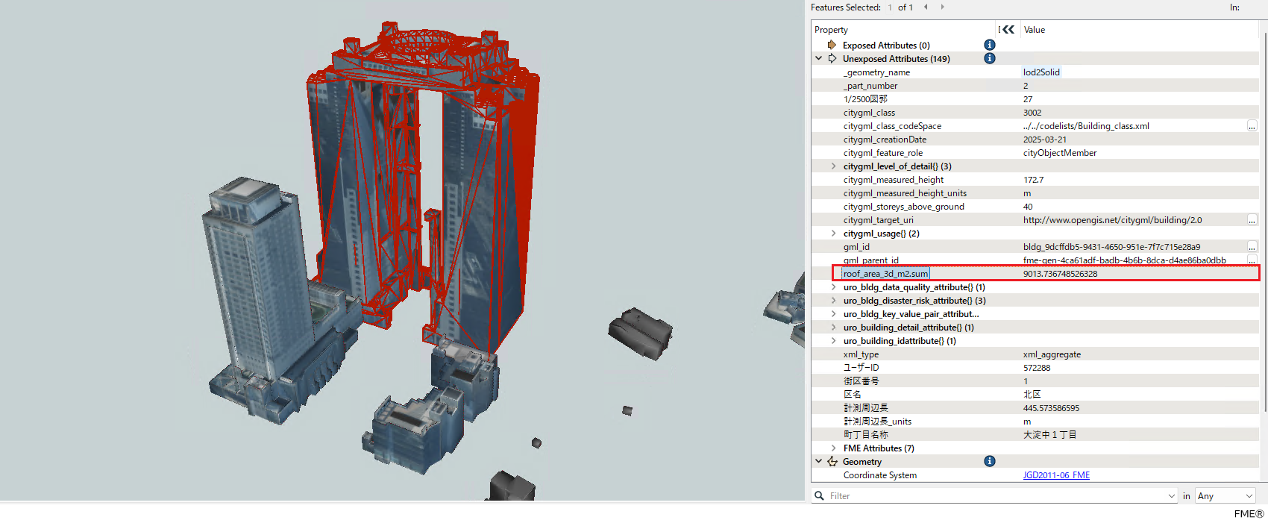Open the JGD2011-06_FME coordinate system link
This screenshot has height=523, width=1268.
1056,475
